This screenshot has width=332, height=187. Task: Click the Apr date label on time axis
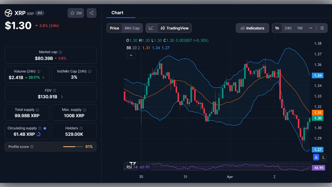[230, 177]
